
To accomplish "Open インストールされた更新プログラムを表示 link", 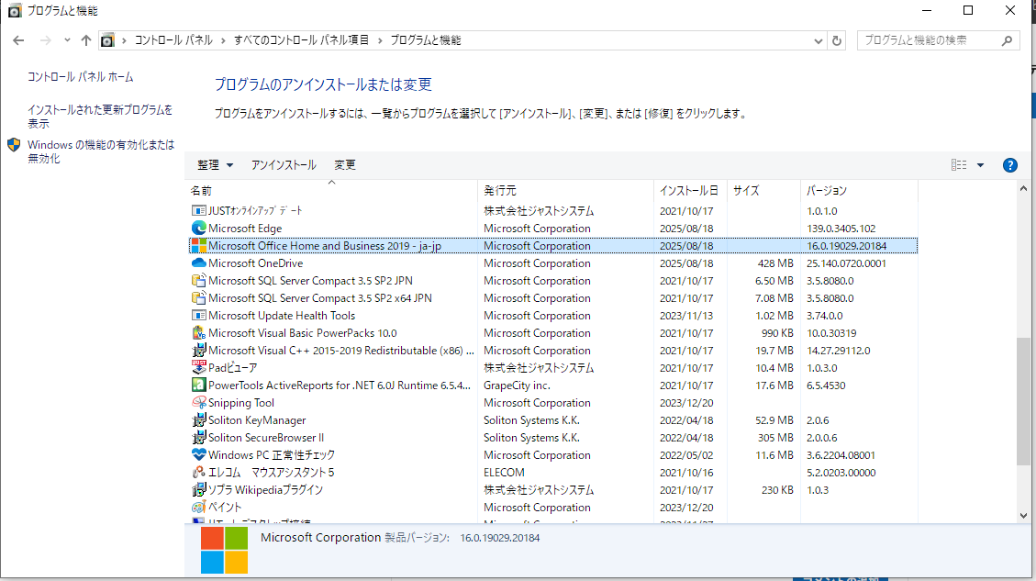I will tap(99, 117).
